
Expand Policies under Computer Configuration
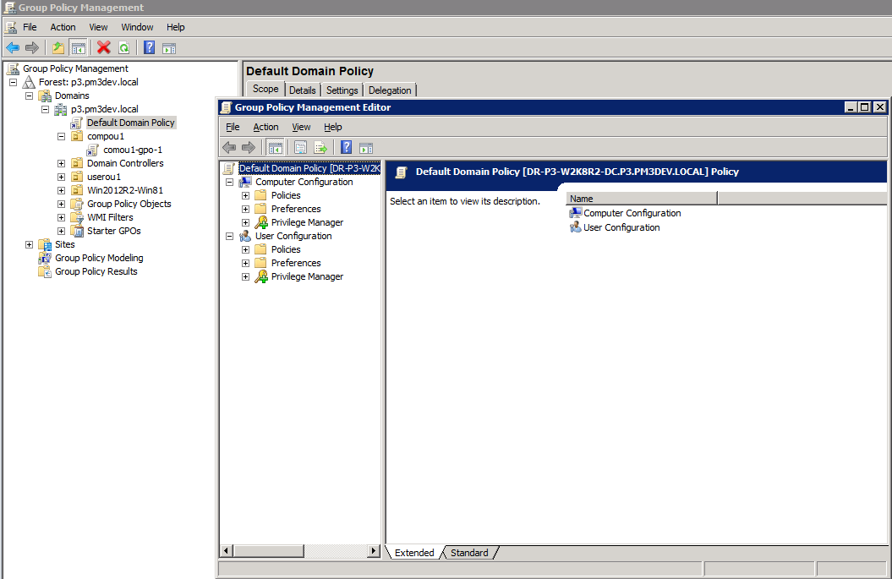[246, 195]
